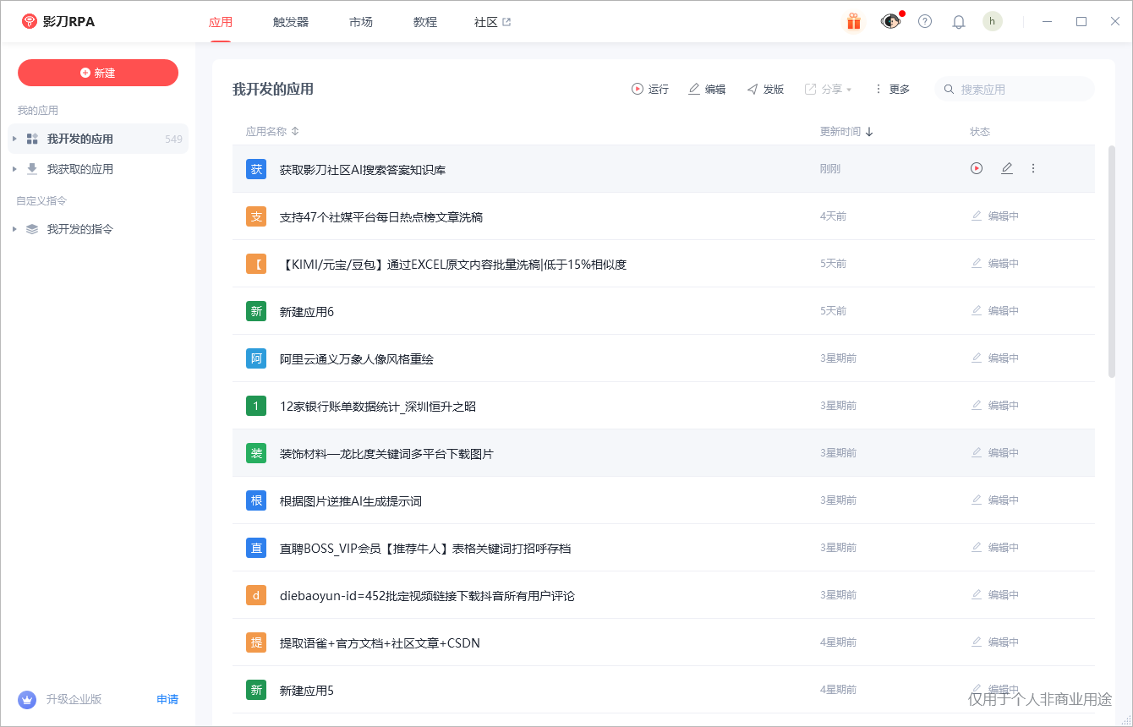Click the 发版 toolbar button

pos(765,89)
